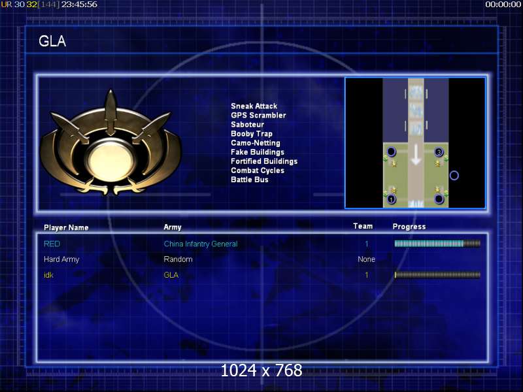Viewport: 523px width, 392px height.
Task: Click the 23:45:56 clock in the overlay
Action: [x=79, y=5]
